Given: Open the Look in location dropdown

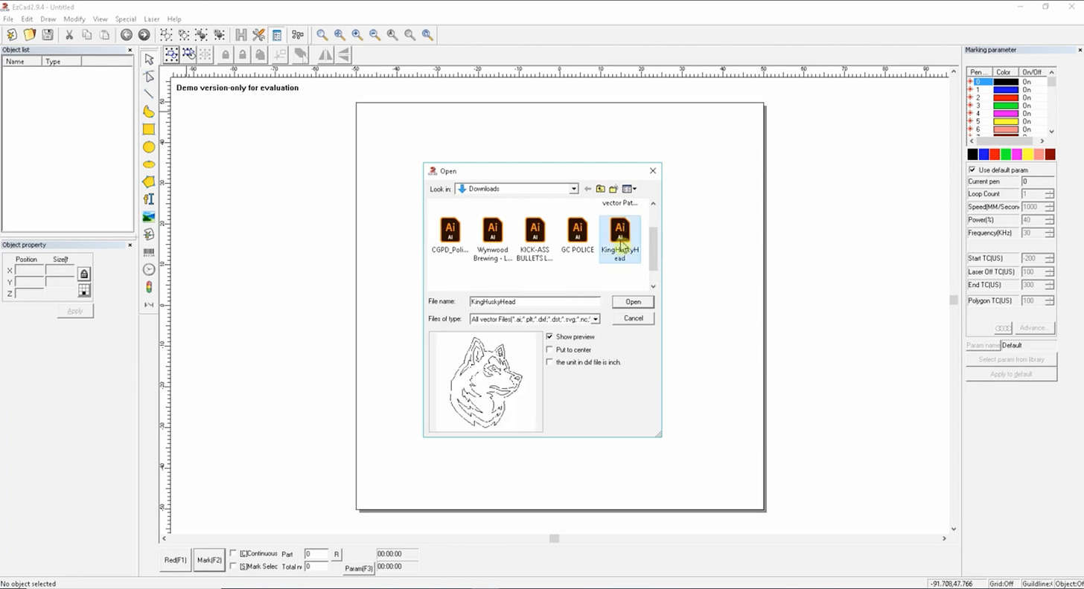Looking at the screenshot, I should 573,189.
